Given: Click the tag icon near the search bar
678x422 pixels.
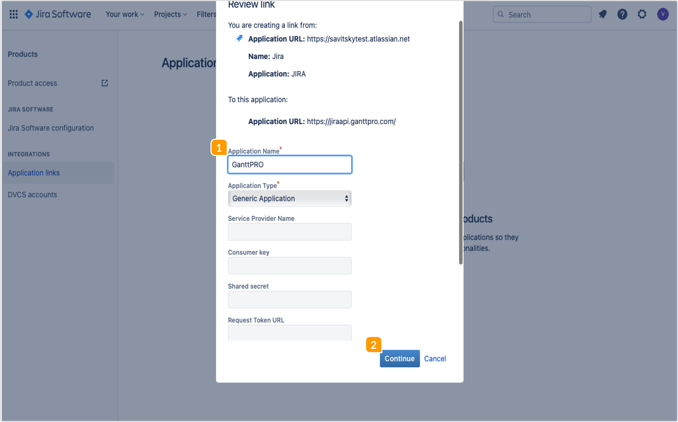Looking at the screenshot, I should pyautogui.click(x=603, y=14).
